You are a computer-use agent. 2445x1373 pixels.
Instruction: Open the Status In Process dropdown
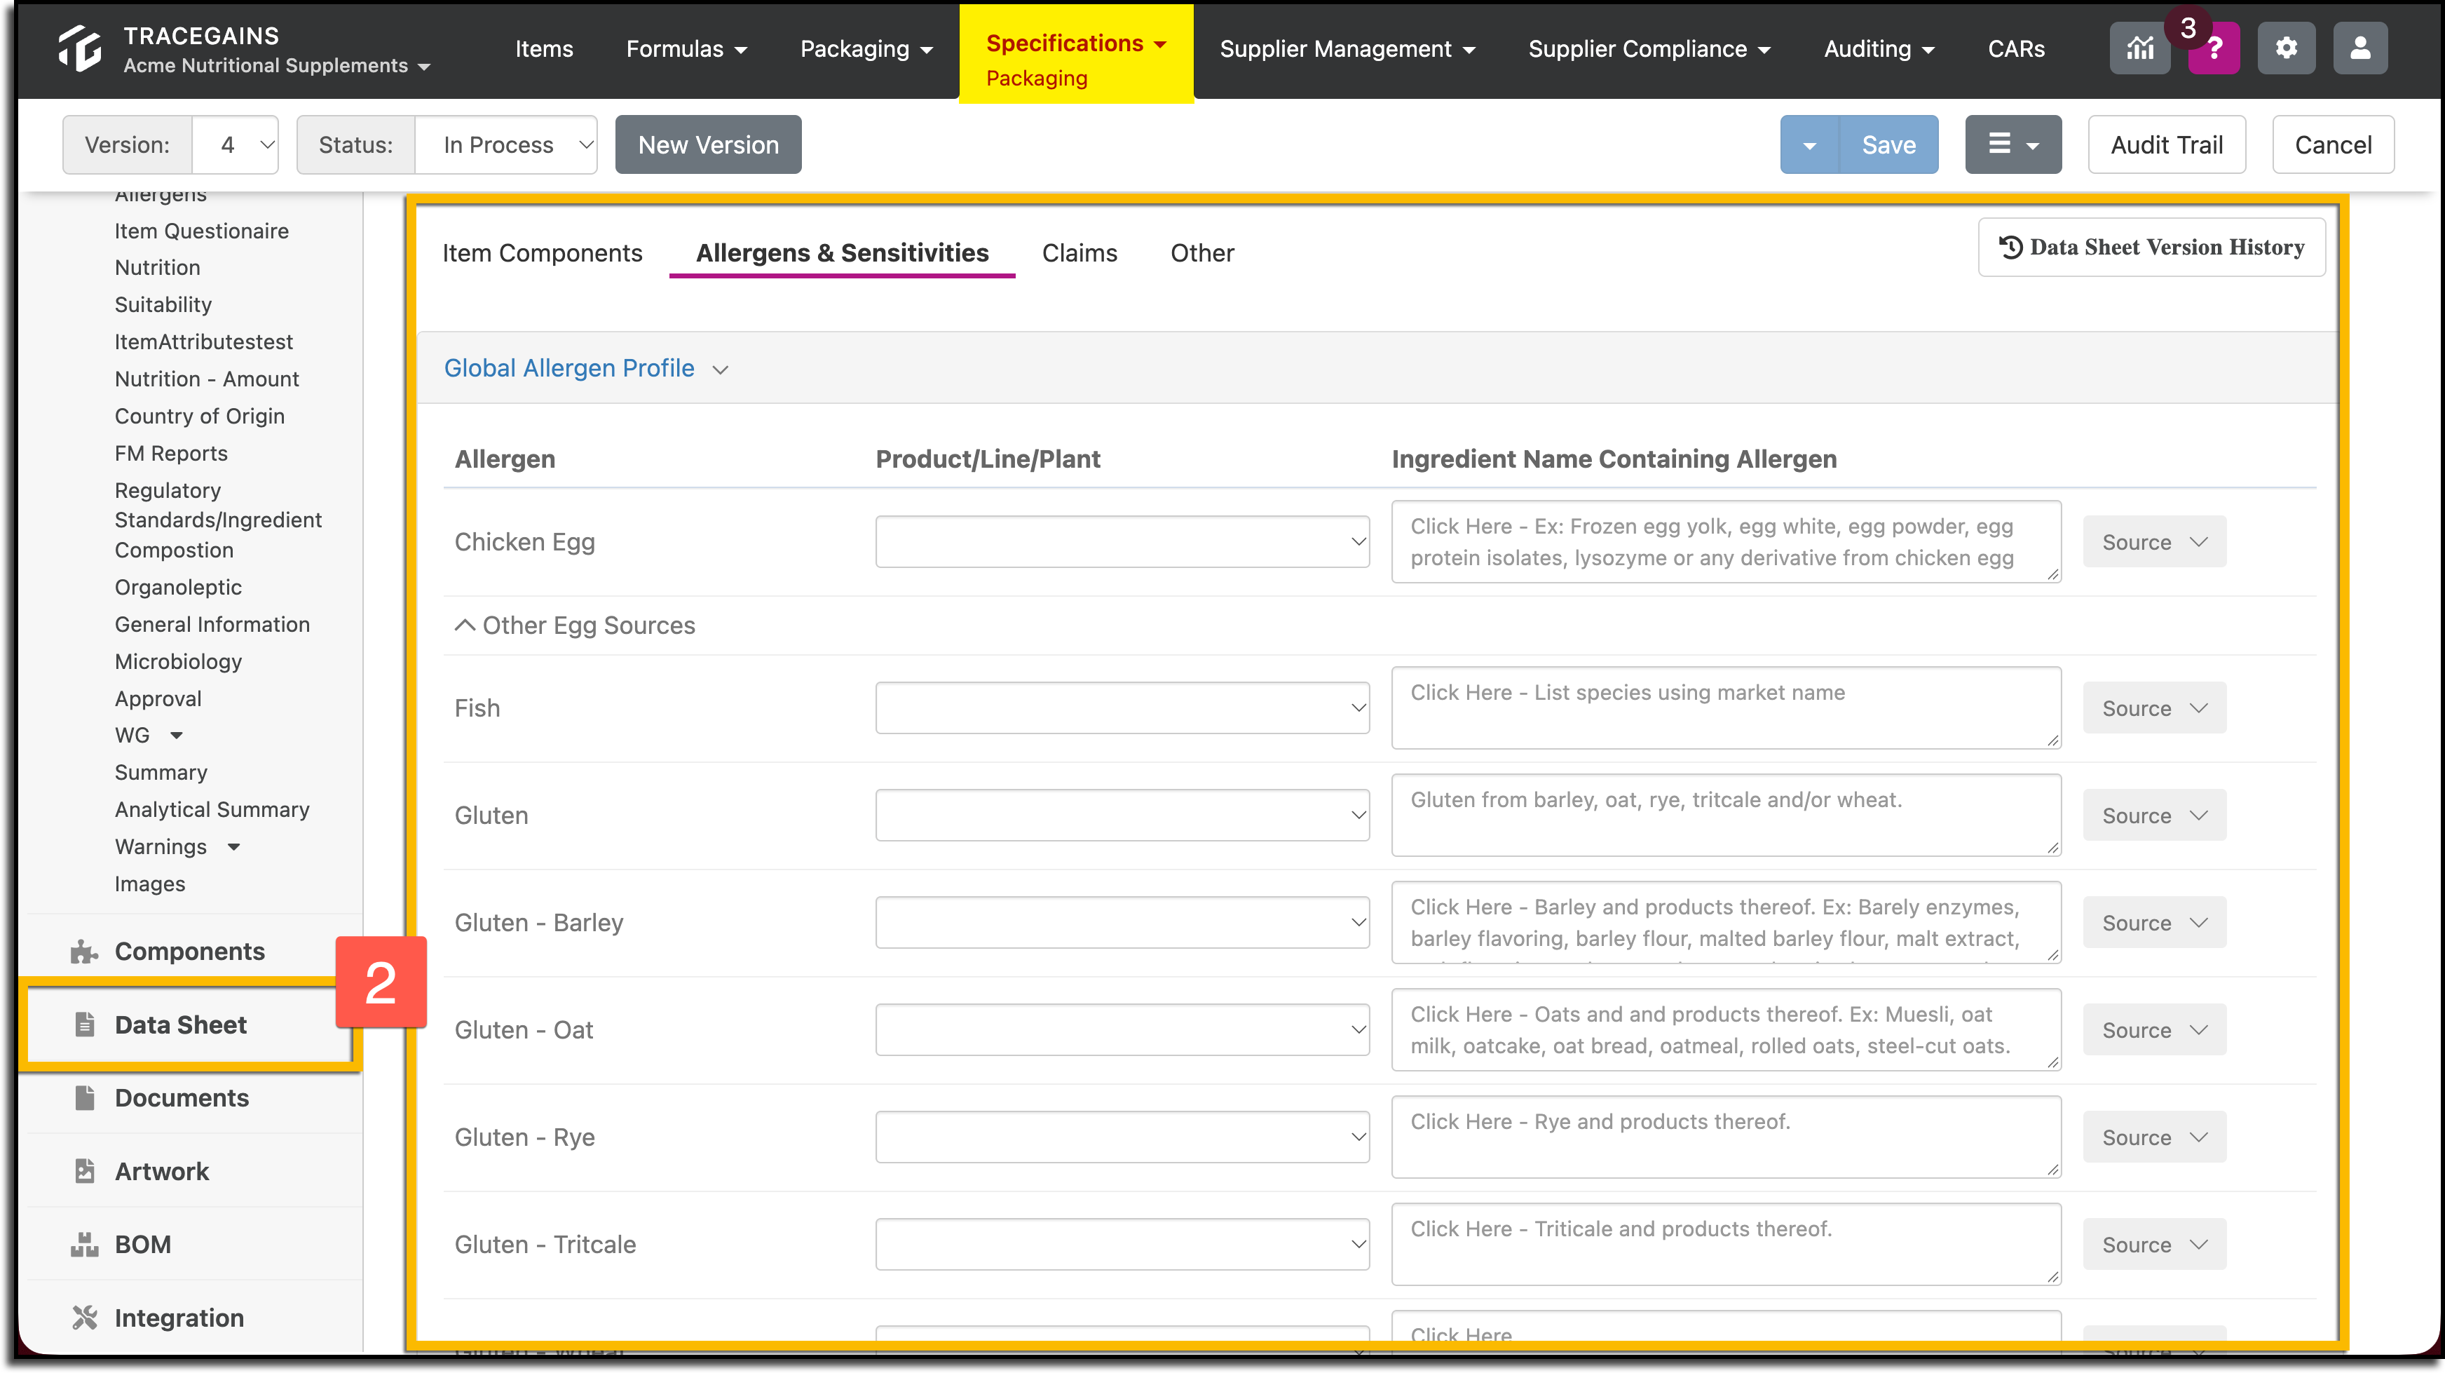(506, 144)
